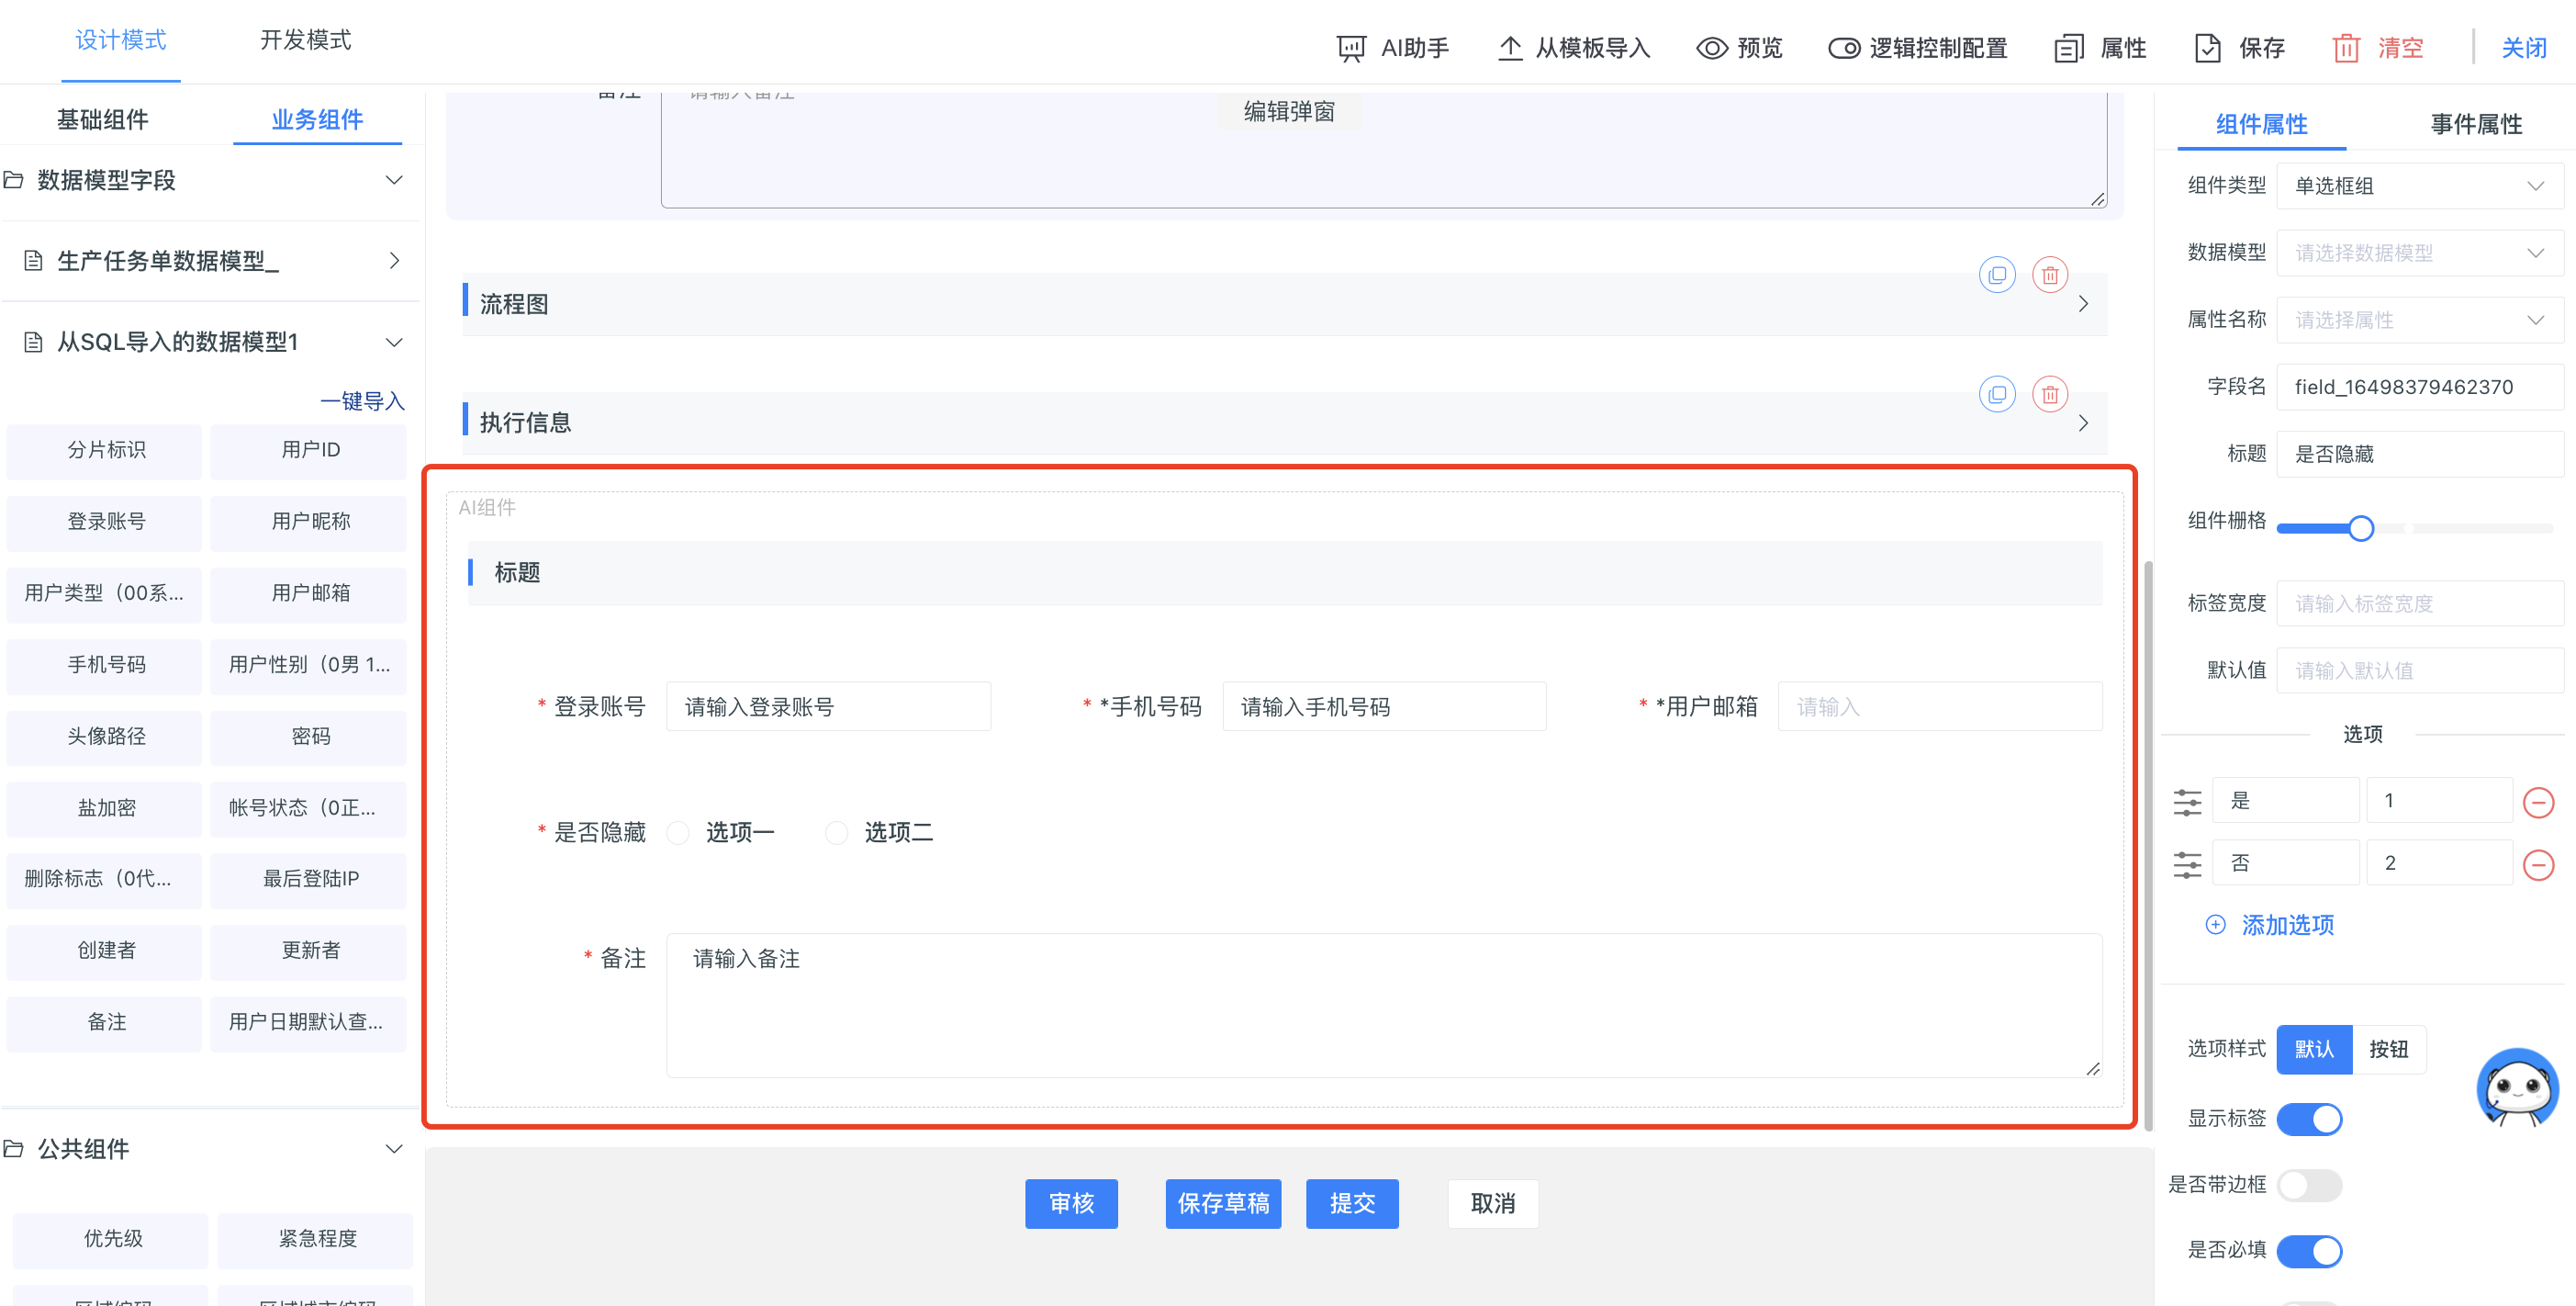The width and height of the screenshot is (2576, 1306).
Task: Click the 添加选项 link
Action: [2286, 924]
